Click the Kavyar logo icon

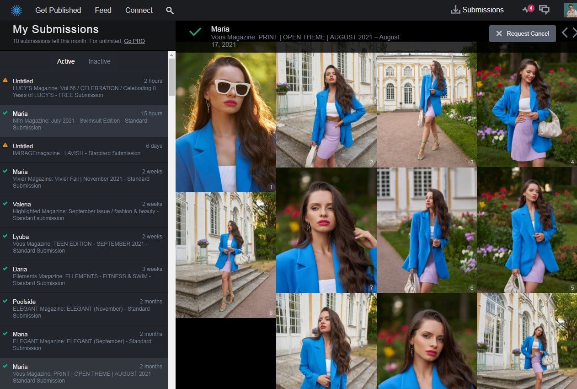[x=16, y=10]
